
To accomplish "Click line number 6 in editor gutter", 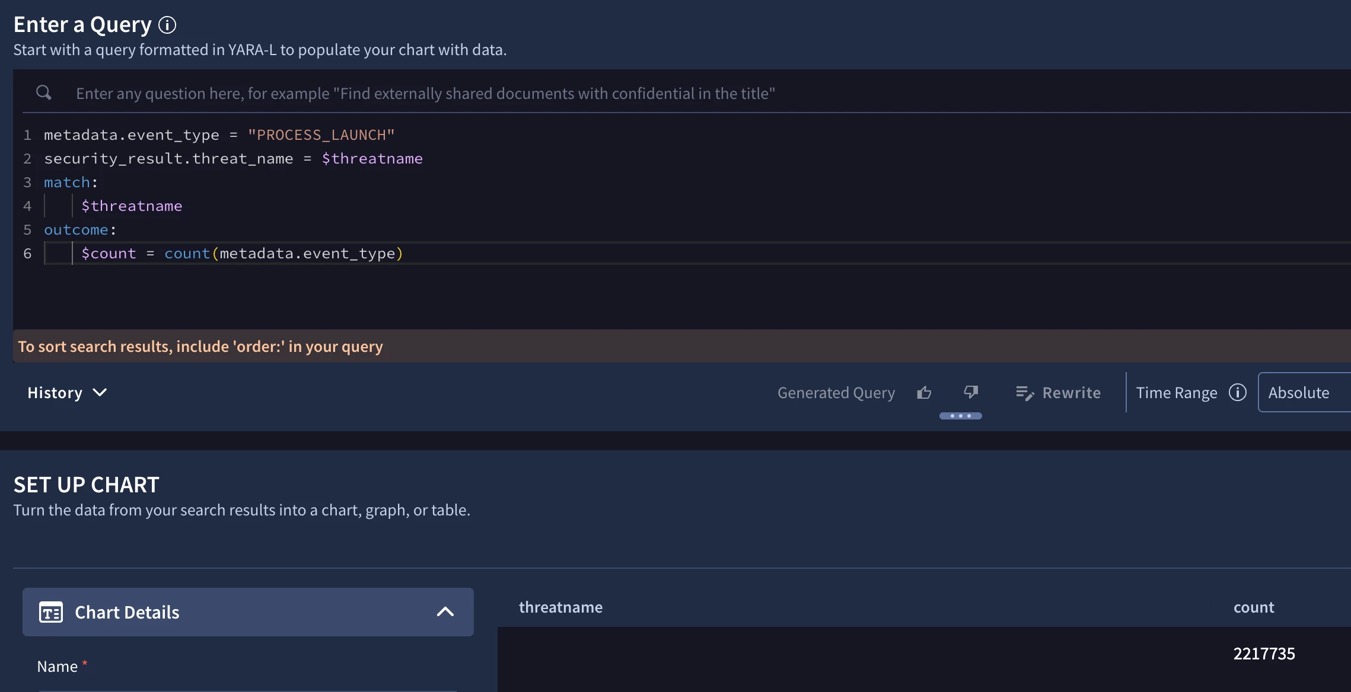I will pos(27,254).
